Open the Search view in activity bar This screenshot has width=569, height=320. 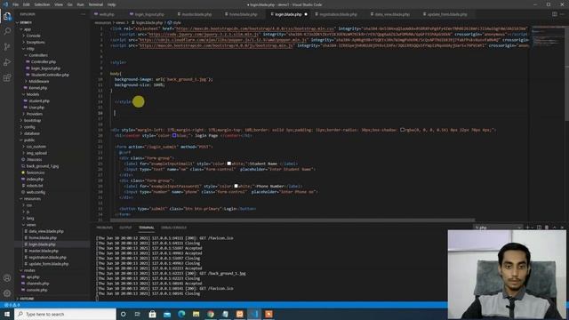point(7,31)
